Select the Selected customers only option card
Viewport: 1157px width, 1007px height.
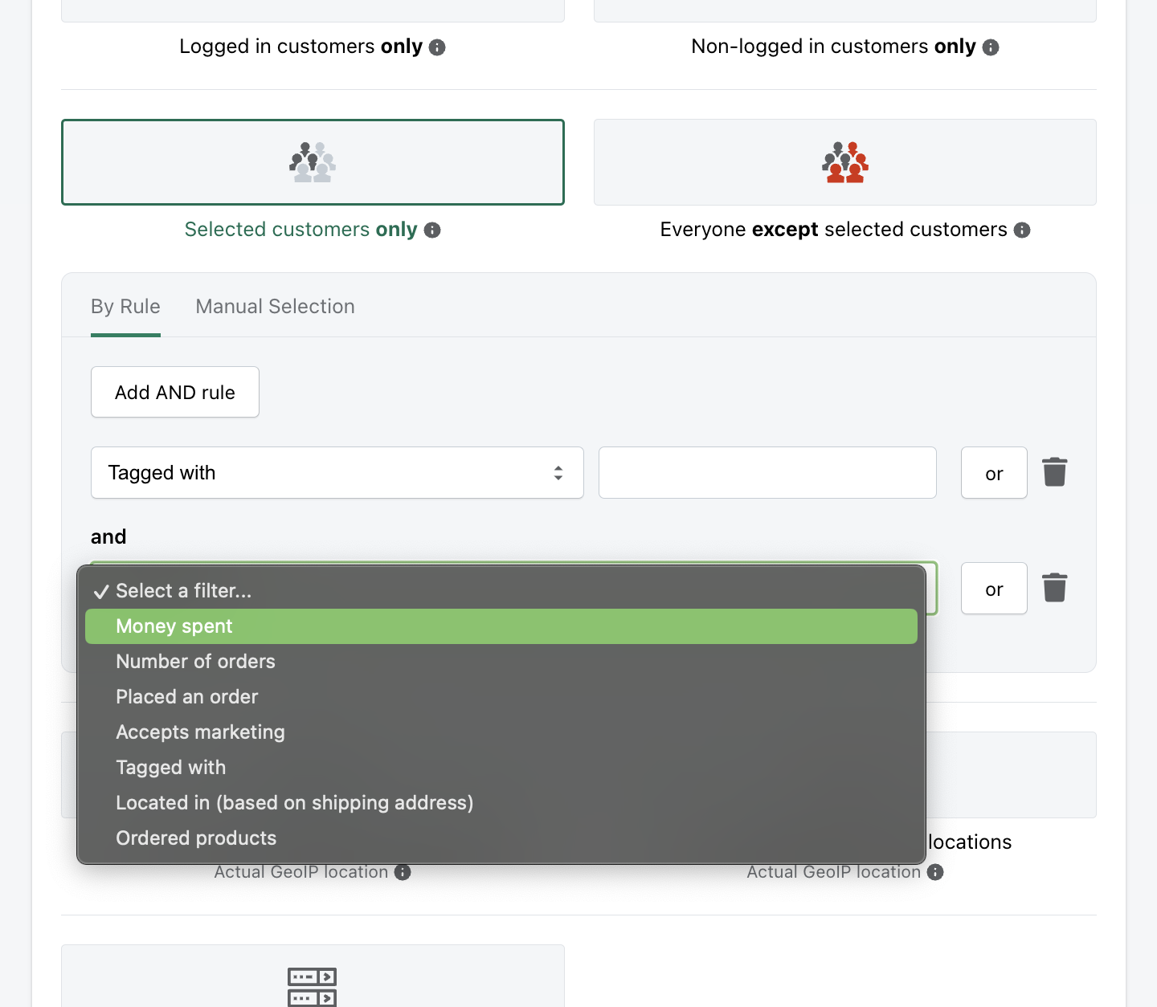(313, 162)
